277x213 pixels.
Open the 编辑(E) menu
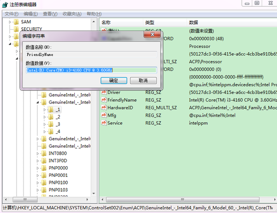click(30, 14)
